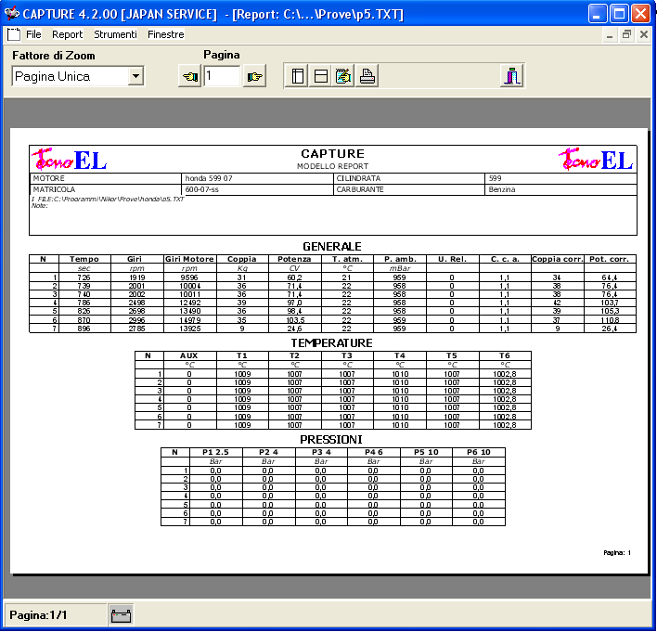
Task: Click the horizontal split layout icon
Action: tap(321, 77)
